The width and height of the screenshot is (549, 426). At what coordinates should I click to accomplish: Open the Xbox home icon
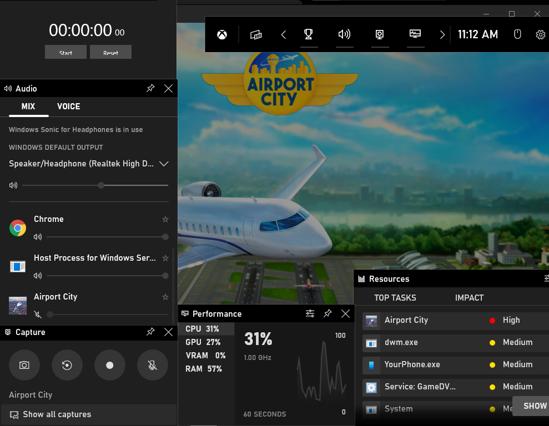(222, 34)
